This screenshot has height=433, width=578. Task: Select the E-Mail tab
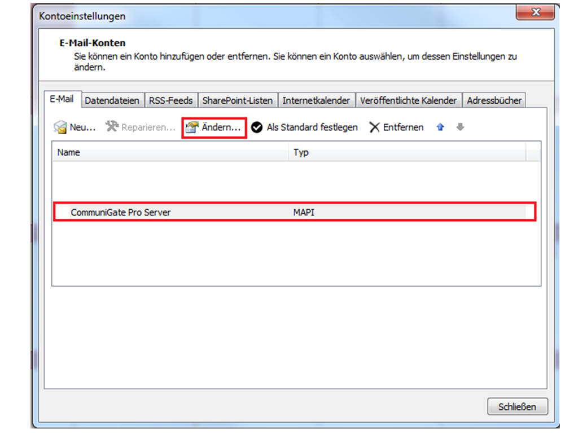[x=62, y=99]
